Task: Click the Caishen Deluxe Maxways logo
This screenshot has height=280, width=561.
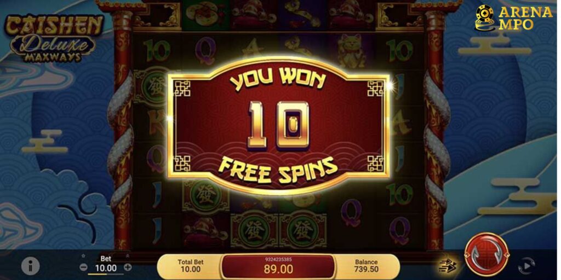Action: pos(54,38)
